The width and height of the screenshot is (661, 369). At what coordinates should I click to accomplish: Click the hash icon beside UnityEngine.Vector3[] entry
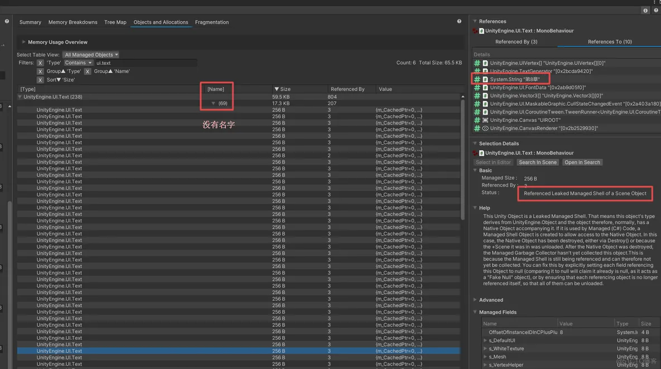click(x=477, y=95)
